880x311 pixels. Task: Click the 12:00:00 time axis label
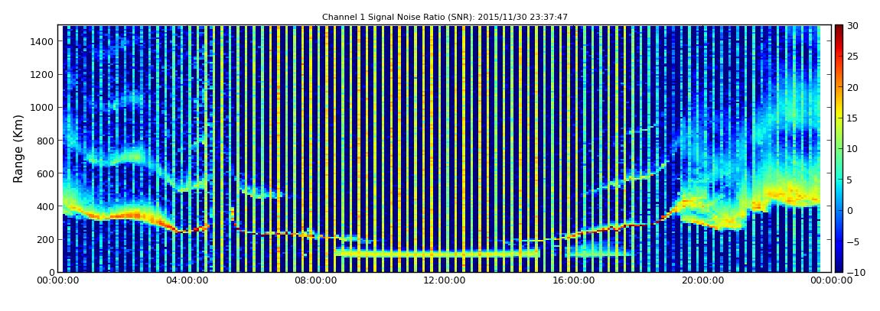coord(444,280)
